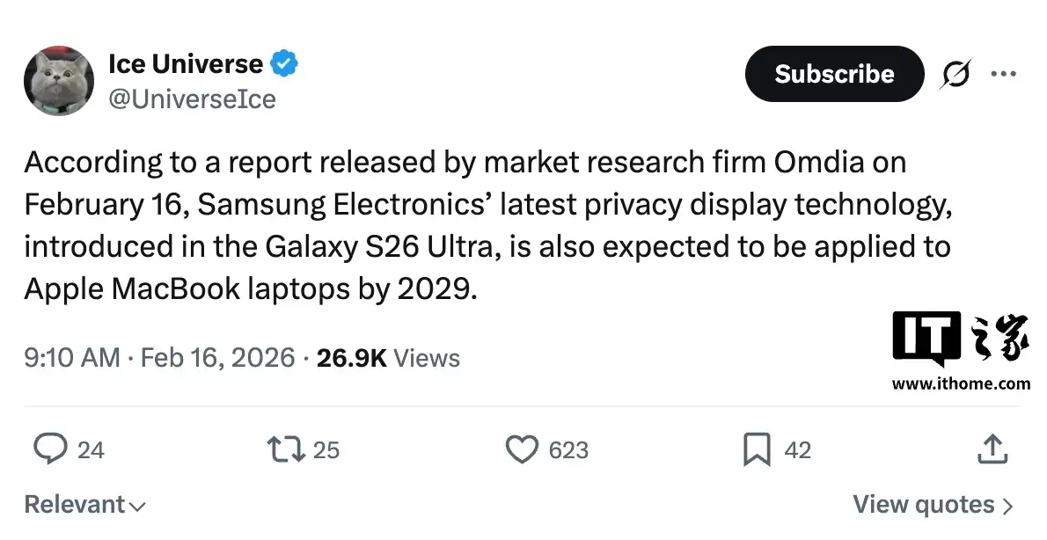Bookmark this tweet

[755, 449]
